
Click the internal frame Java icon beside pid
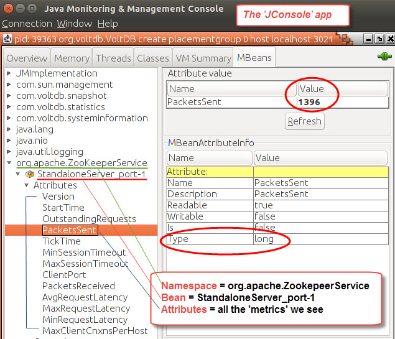coord(7,39)
